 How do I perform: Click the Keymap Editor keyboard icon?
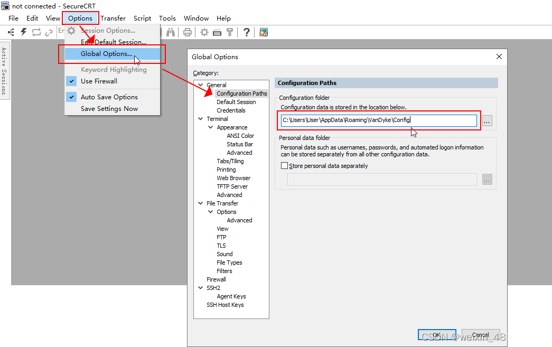click(217, 33)
